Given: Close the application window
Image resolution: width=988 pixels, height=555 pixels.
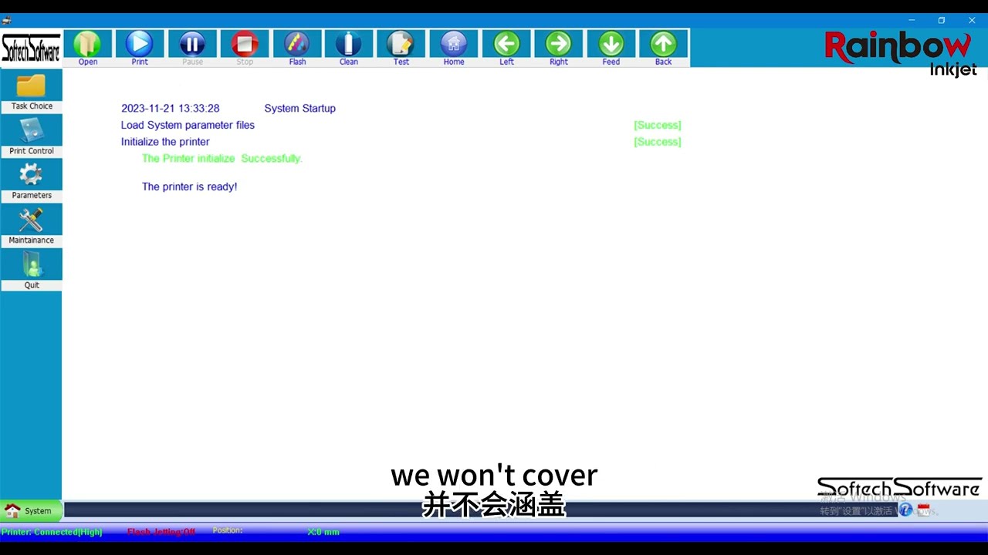Looking at the screenshot, I should pos(972,20).
